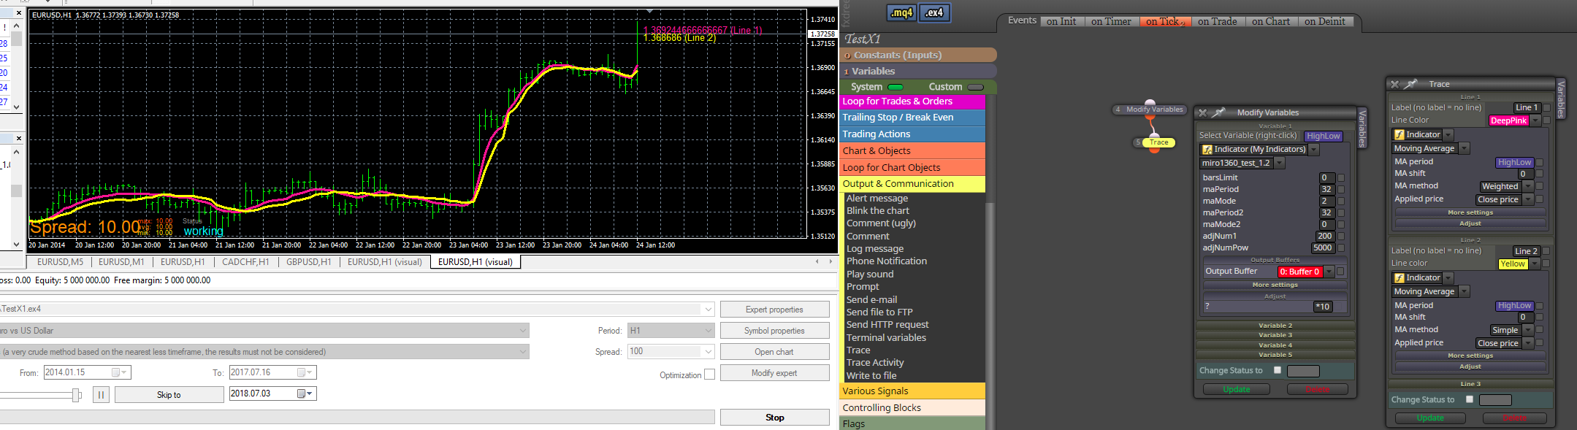Click the visual mode speed slider handle
Screen dimensions: 1577x430
click(x=76, y=395)
